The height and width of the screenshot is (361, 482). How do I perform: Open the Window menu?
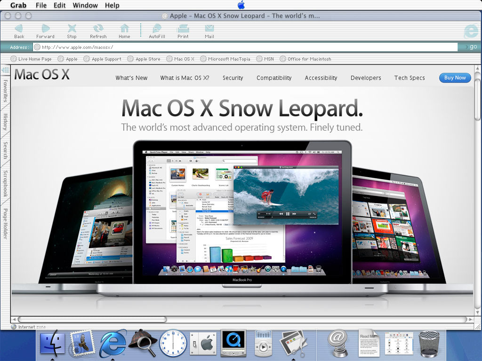pyautogui.click(x=85, y=5)
